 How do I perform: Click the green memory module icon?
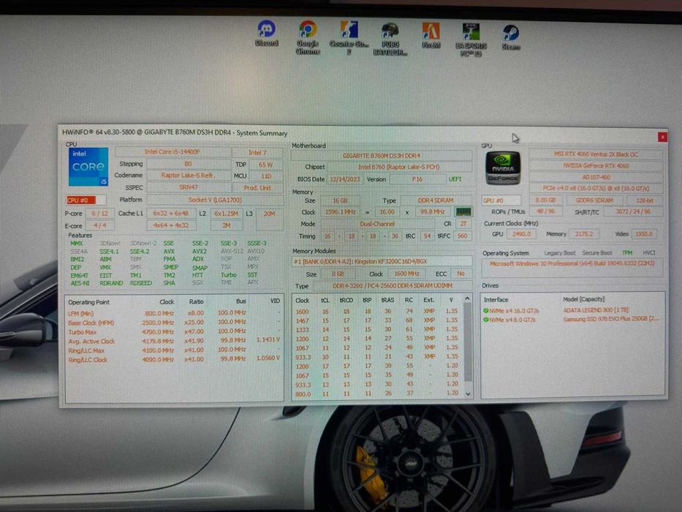point(463,211)
